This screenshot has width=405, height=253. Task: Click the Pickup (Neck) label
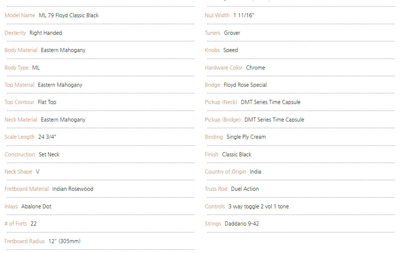pos(221,102)
